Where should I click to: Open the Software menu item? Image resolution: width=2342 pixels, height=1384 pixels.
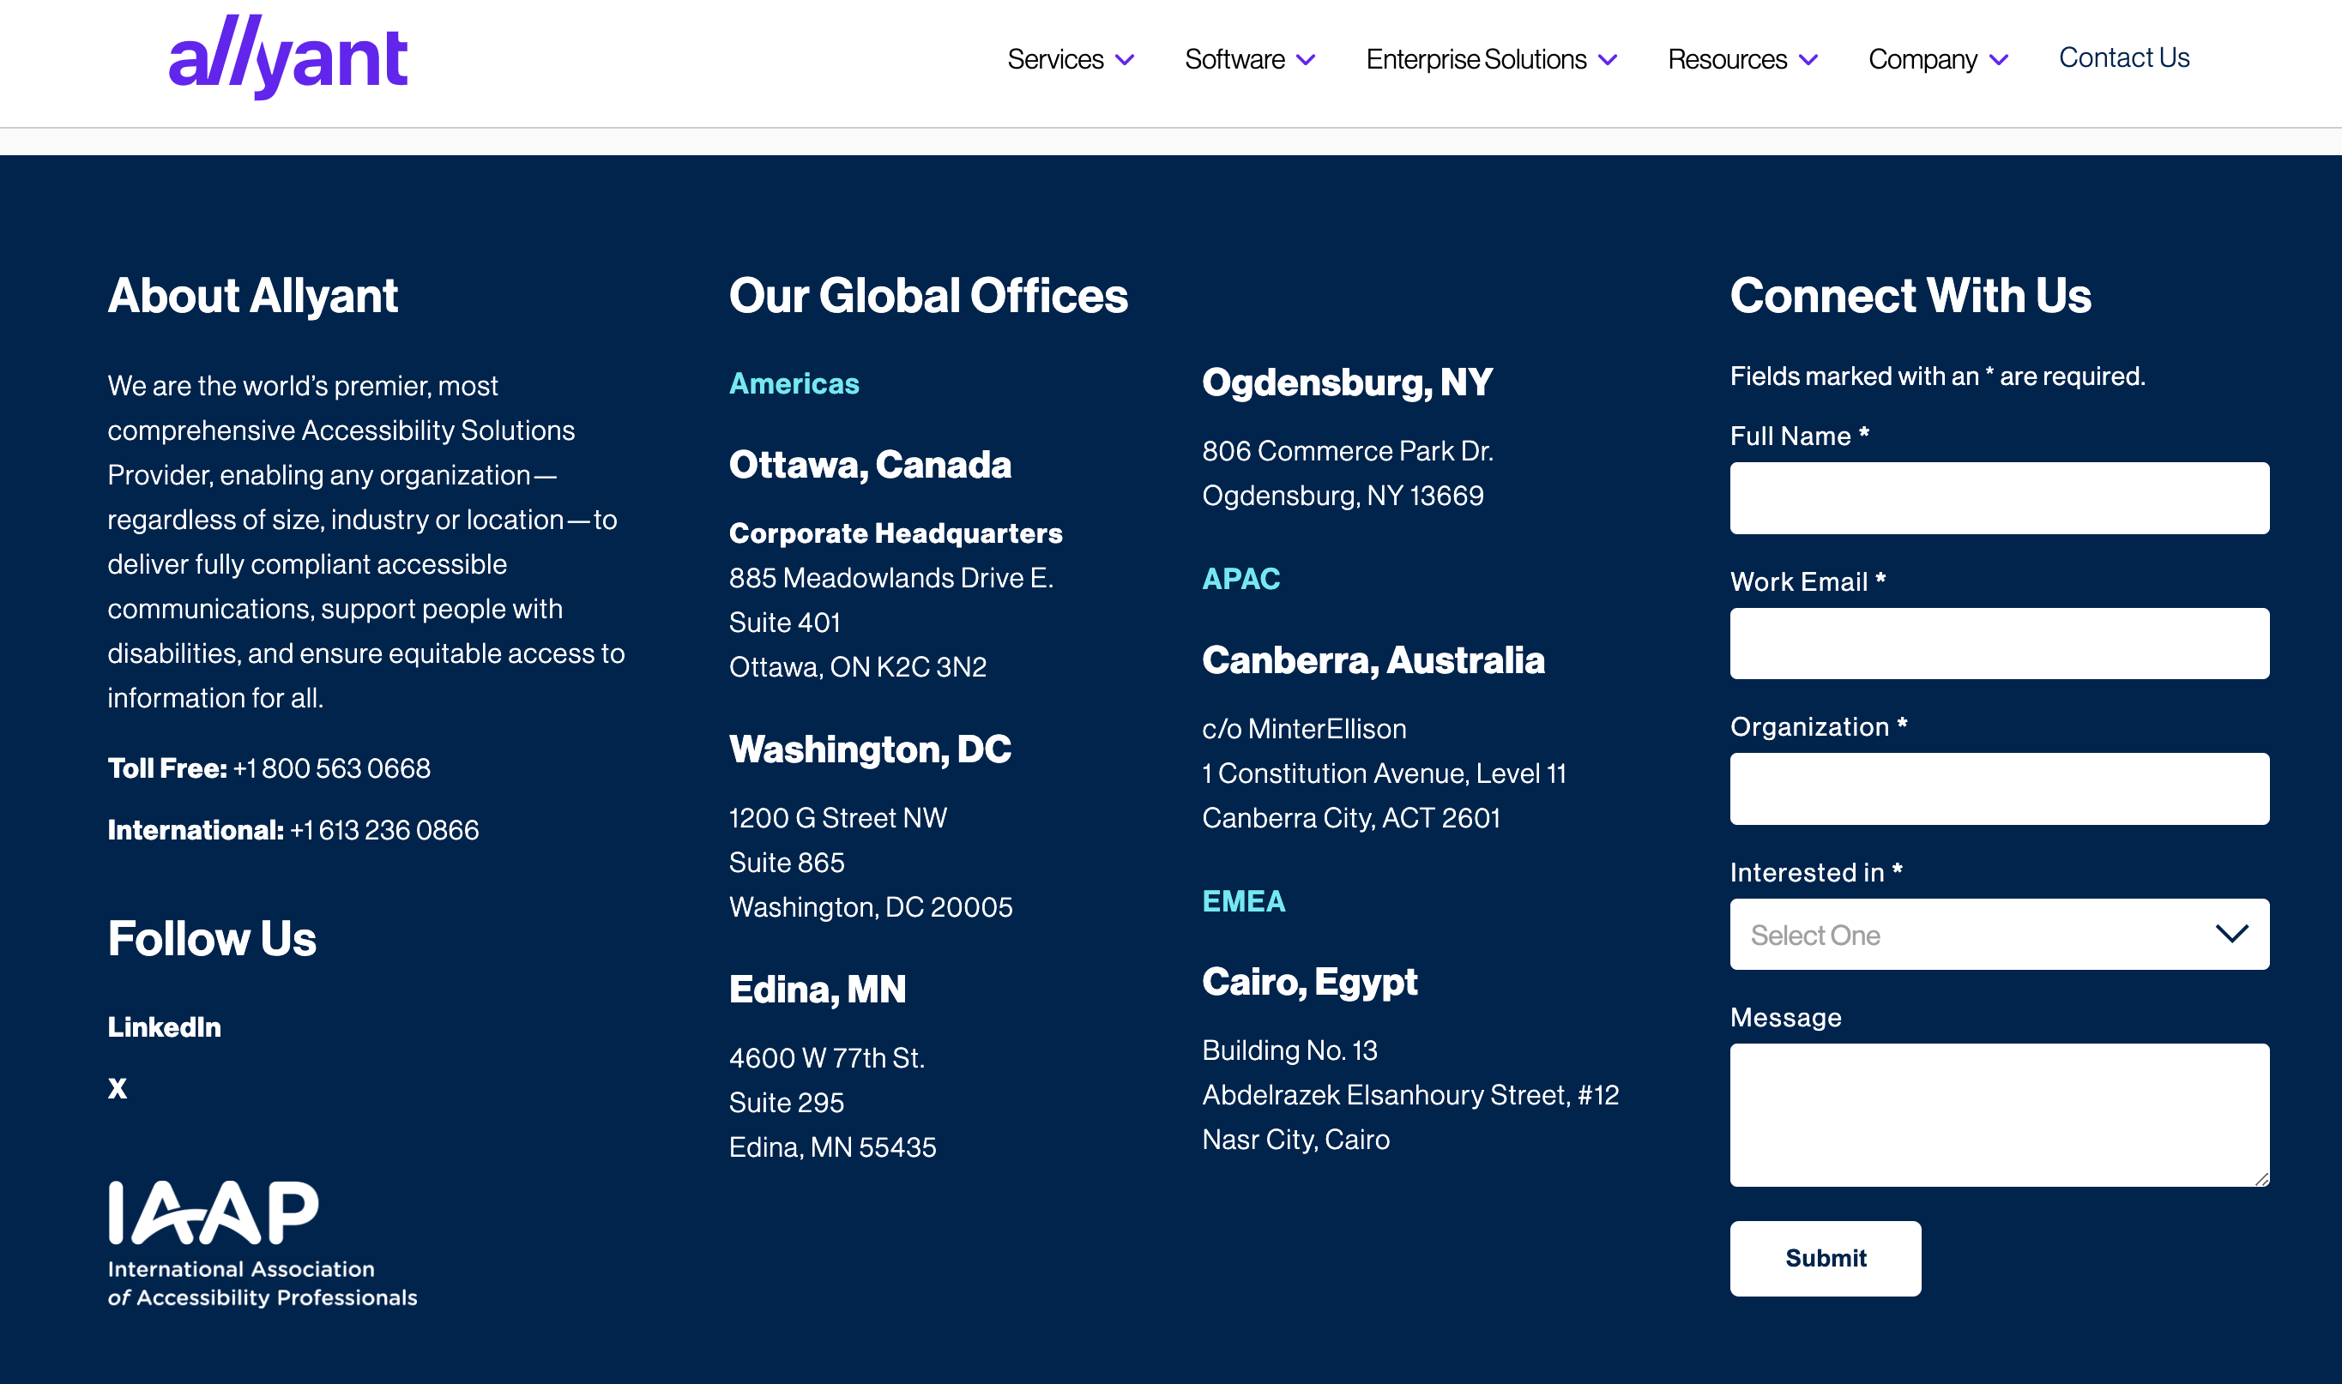[1234, 59]
